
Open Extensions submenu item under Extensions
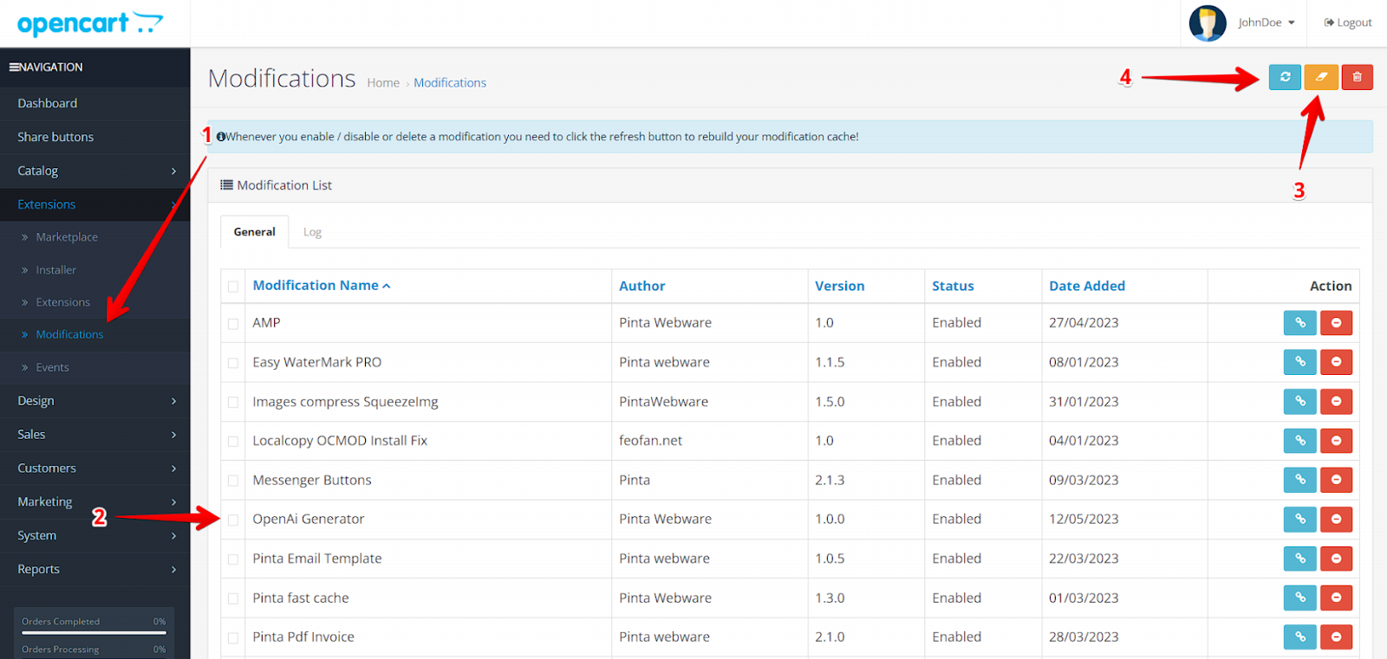point(95,302)
